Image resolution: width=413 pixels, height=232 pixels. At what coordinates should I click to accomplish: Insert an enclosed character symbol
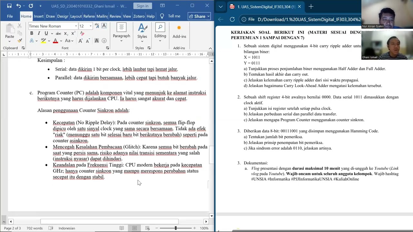(104, 41)
